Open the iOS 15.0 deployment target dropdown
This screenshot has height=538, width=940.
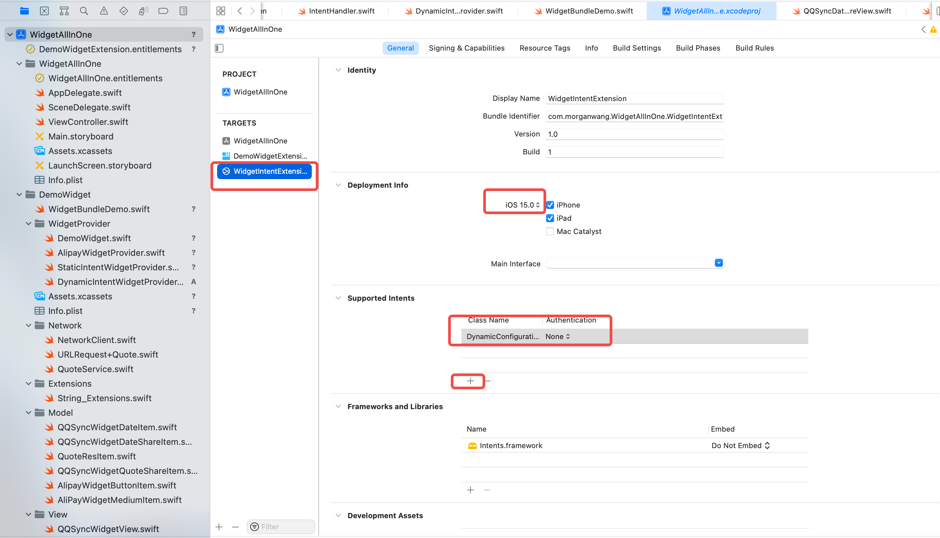(x=522, y=205)
